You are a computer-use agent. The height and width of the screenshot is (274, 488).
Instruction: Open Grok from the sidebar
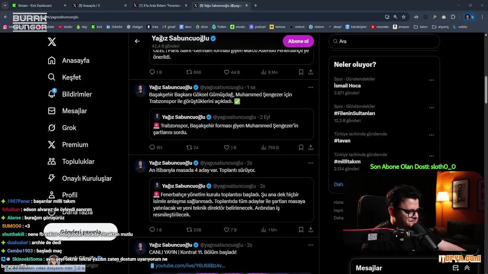click(62, 128)
